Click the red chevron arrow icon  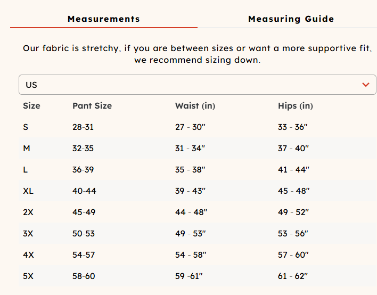coord(365,85)
